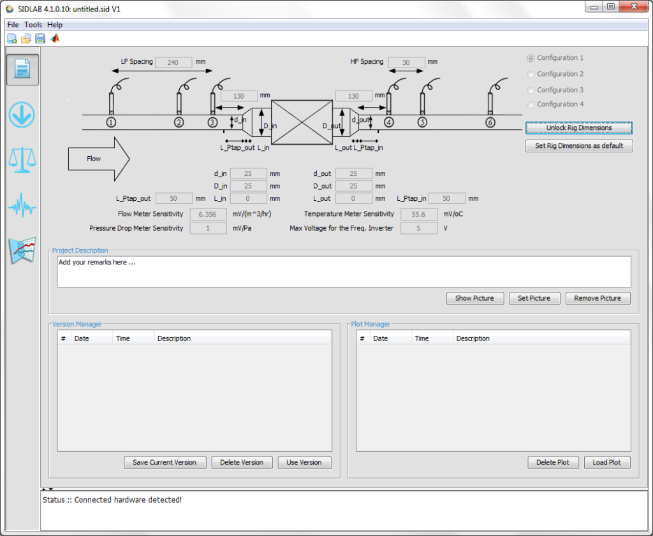Click Plot Manager Description column header
Image resolution: width=653 pixels, height=536 pixels.
pyautogui.click(x=542, y=338)
